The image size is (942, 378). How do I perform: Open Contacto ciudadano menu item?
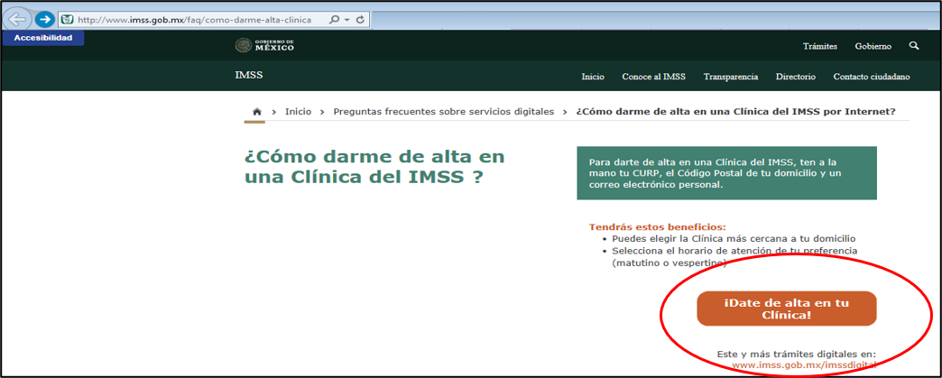871,77
